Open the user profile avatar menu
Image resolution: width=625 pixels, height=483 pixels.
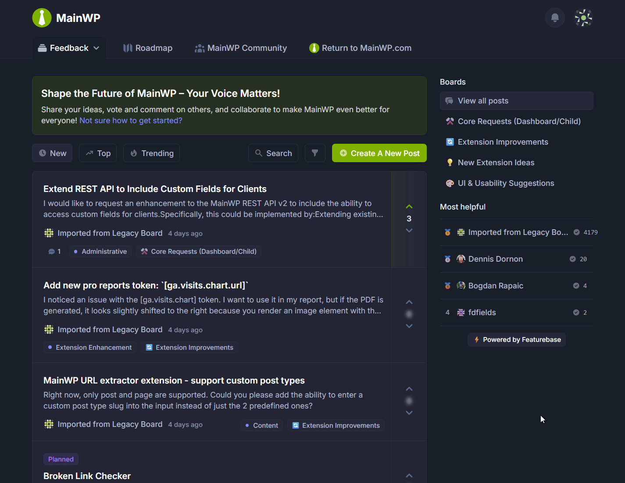point(583,18)
